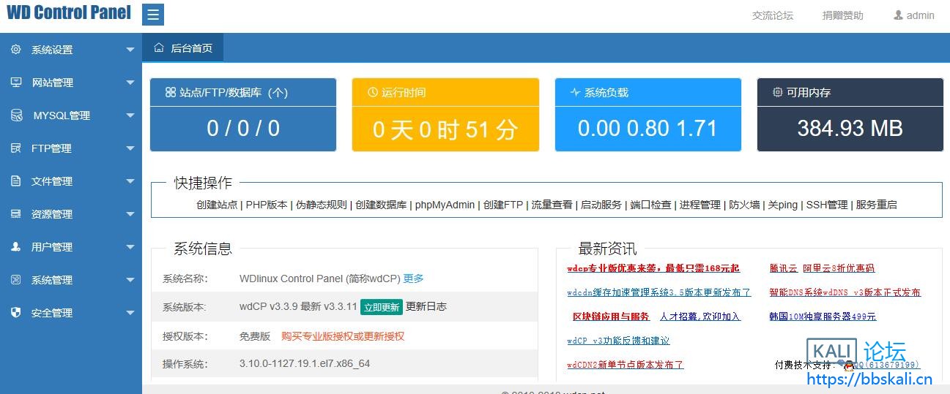Click the hamburger menu toggle button
The image size is (950, 394).
[x=153, y=15]
